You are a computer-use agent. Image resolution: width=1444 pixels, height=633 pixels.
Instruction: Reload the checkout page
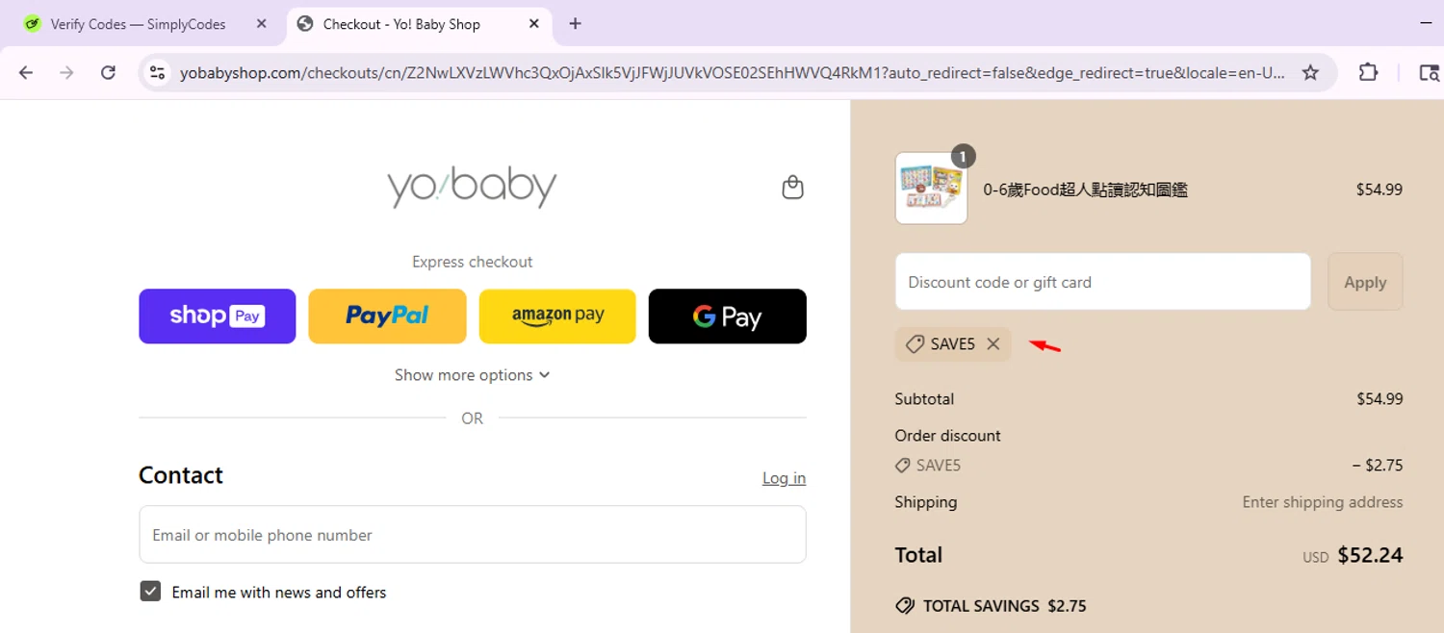(x=108, y=72)
